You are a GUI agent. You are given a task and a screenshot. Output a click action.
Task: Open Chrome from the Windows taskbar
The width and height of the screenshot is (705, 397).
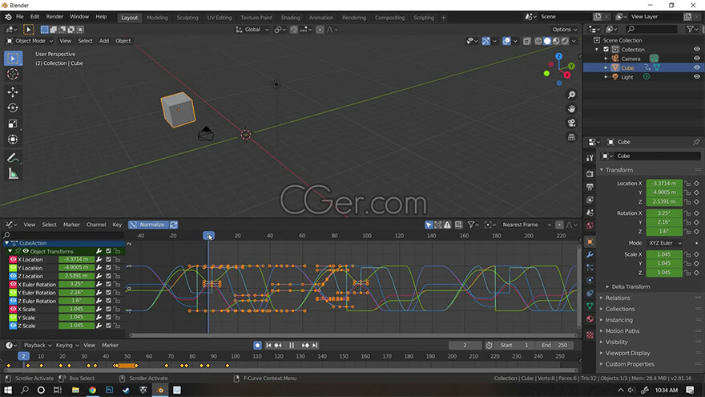coord(92,390)
